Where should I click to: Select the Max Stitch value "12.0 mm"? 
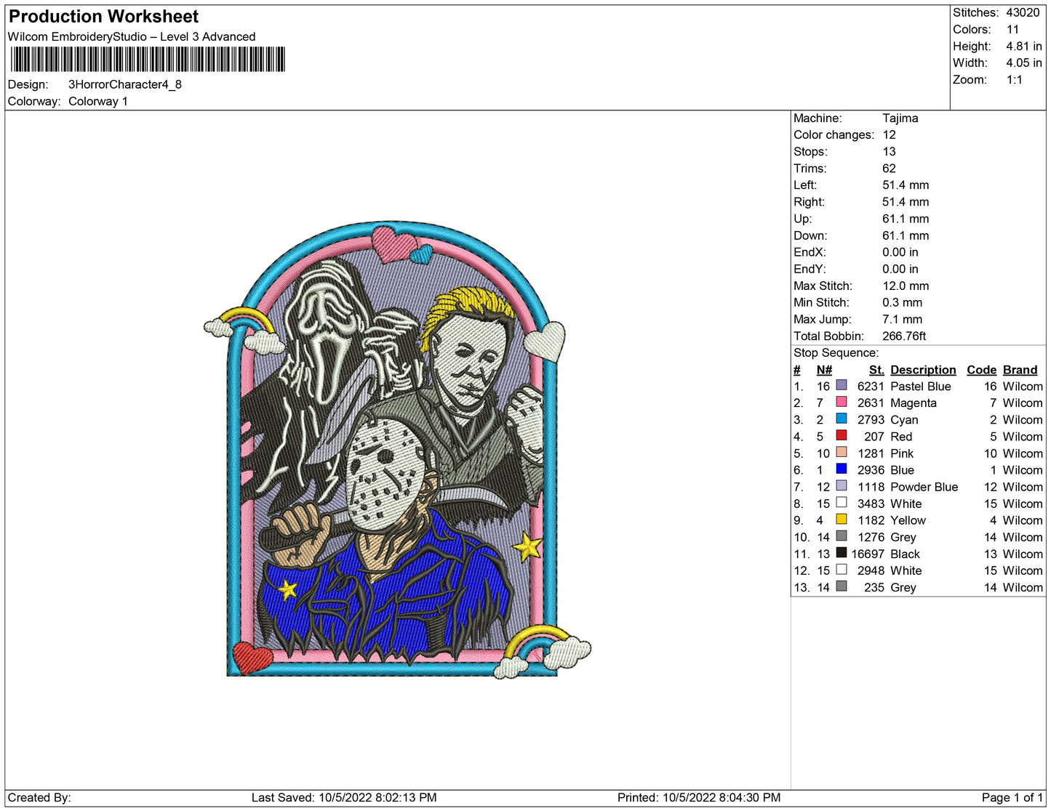[906, 286]
